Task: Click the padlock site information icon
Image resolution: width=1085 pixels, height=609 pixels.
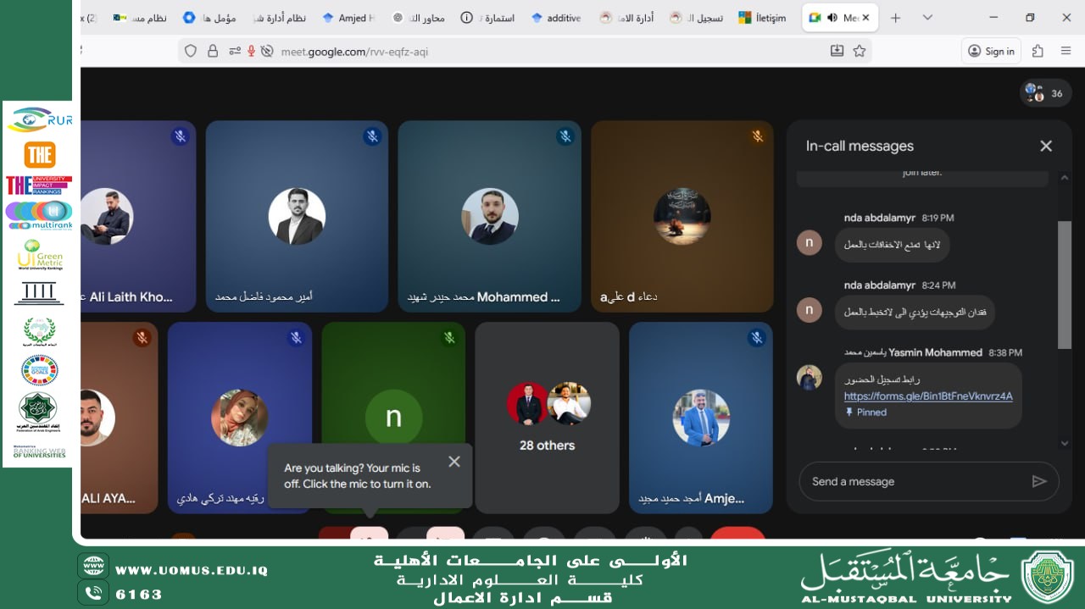Action: [213, 51]
